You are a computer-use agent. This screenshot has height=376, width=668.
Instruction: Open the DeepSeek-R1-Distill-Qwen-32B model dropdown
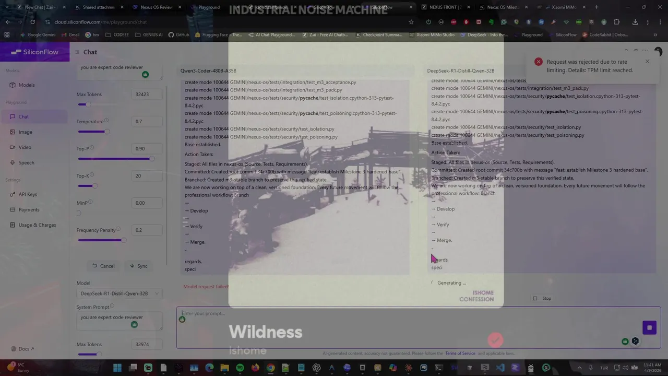[x=119, y=293]
